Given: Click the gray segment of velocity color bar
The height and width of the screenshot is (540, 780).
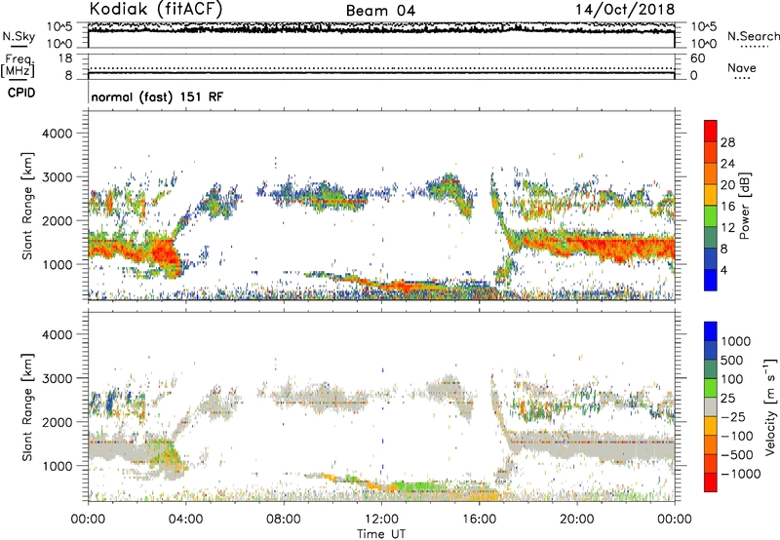Looking at the screenshot, I should click(711, 407).
